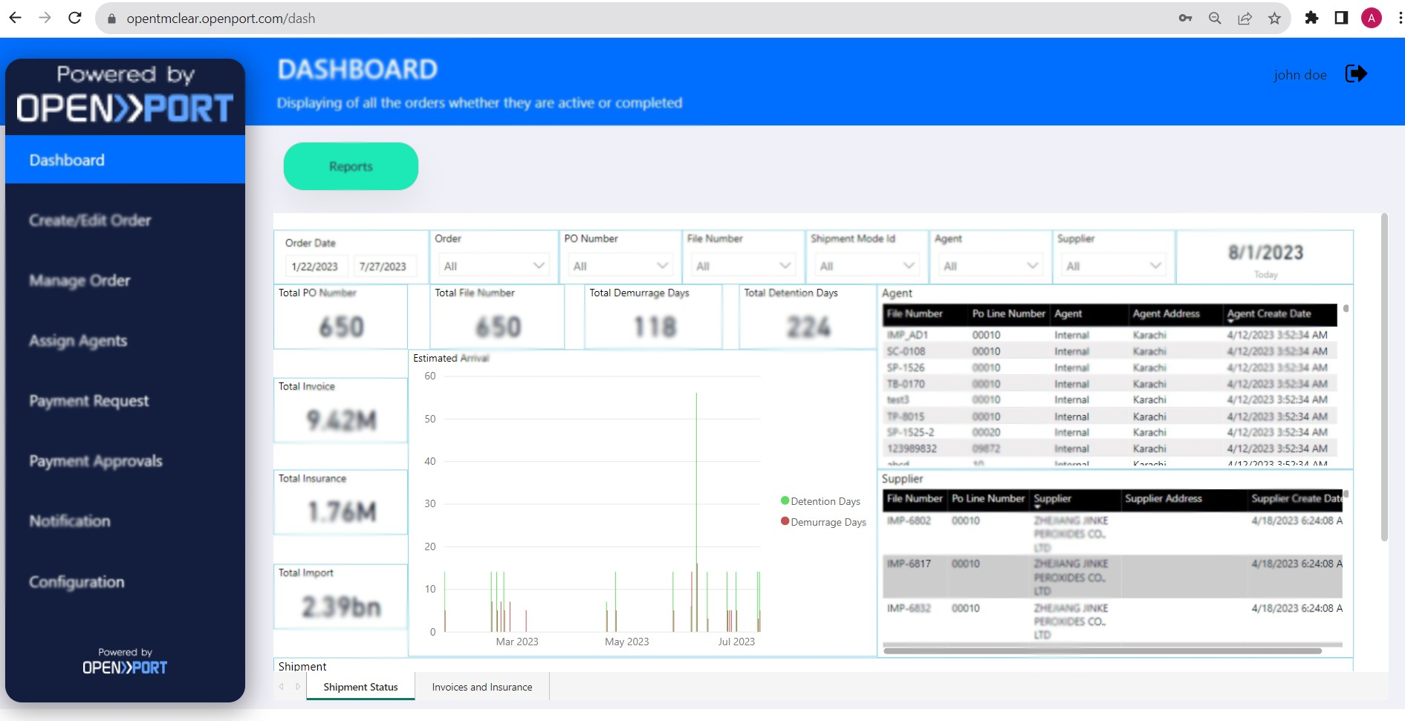Open Create/Edit Order in sidebar
The image size is (1405, 721).
(90, 221)
